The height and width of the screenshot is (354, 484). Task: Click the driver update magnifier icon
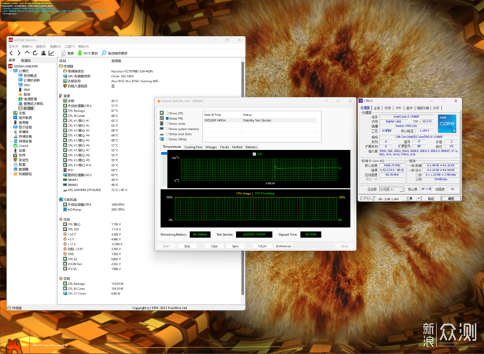104,53
